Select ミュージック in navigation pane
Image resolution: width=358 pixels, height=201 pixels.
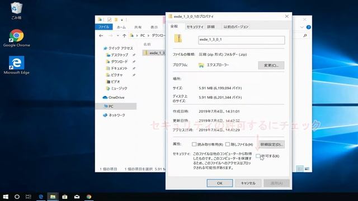(x=117, y=88)
